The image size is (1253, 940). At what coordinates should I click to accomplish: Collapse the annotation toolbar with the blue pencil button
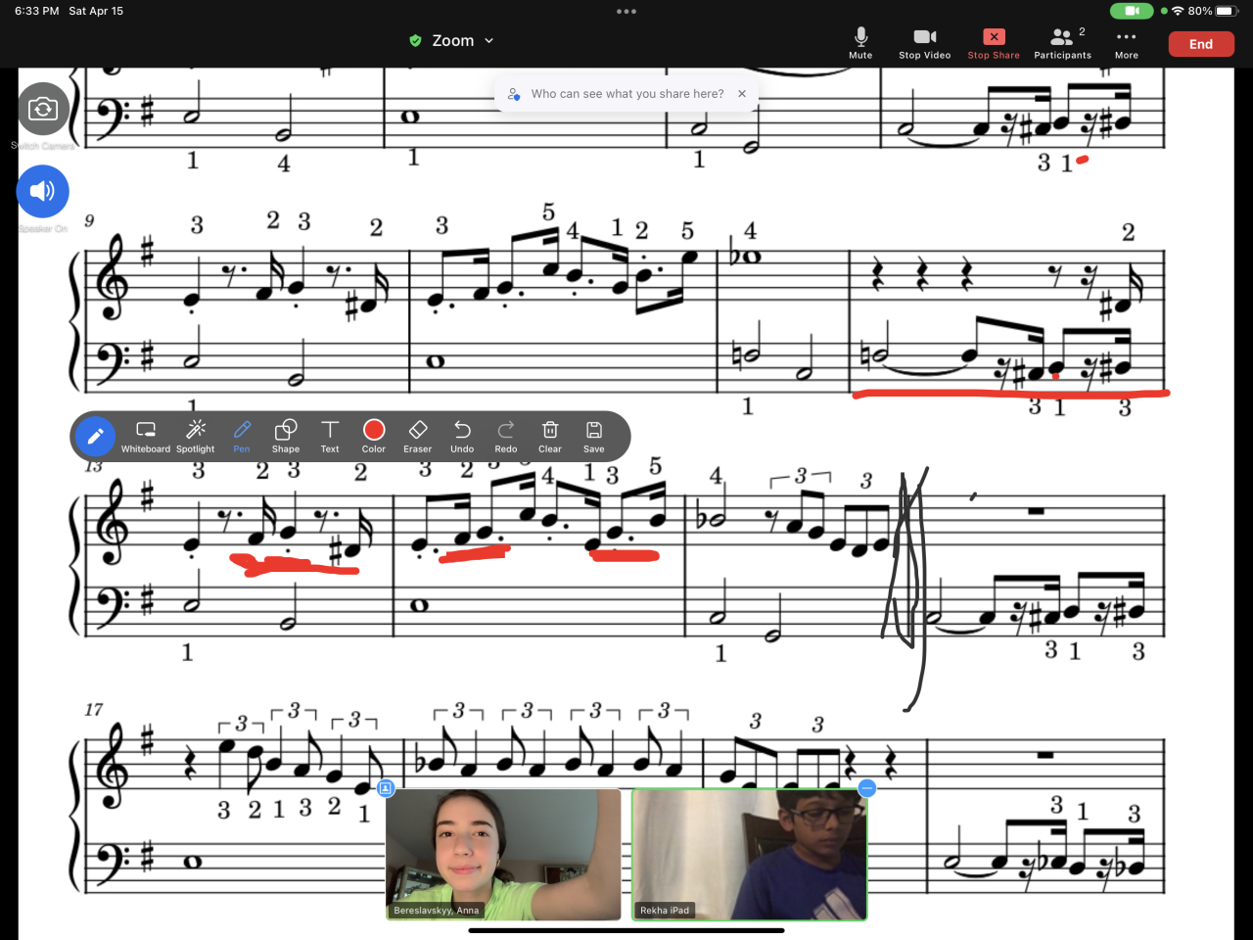tap(95, 437)
